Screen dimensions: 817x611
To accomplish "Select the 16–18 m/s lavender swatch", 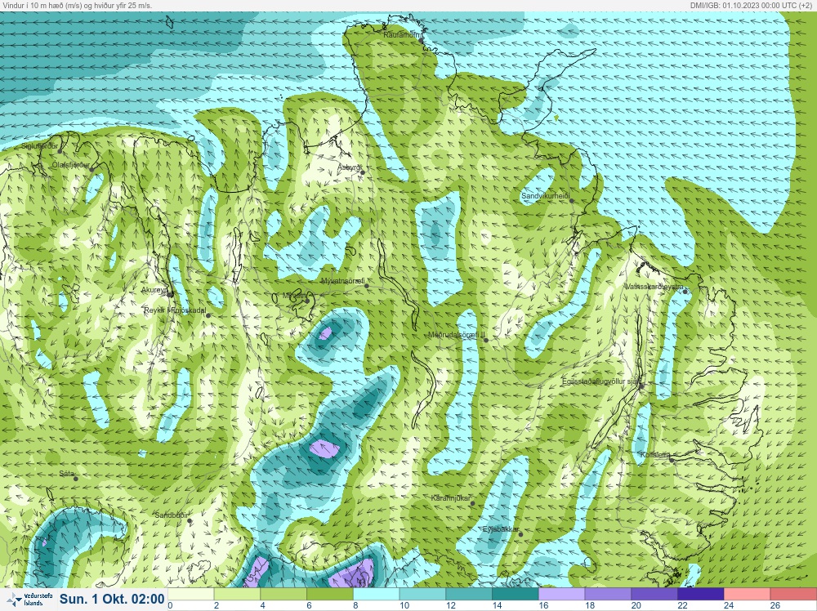I will click(x=562, y=595).
